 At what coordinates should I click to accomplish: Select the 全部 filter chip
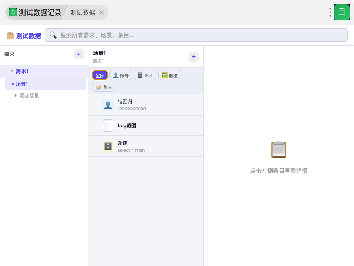click(x=100, y=75)
